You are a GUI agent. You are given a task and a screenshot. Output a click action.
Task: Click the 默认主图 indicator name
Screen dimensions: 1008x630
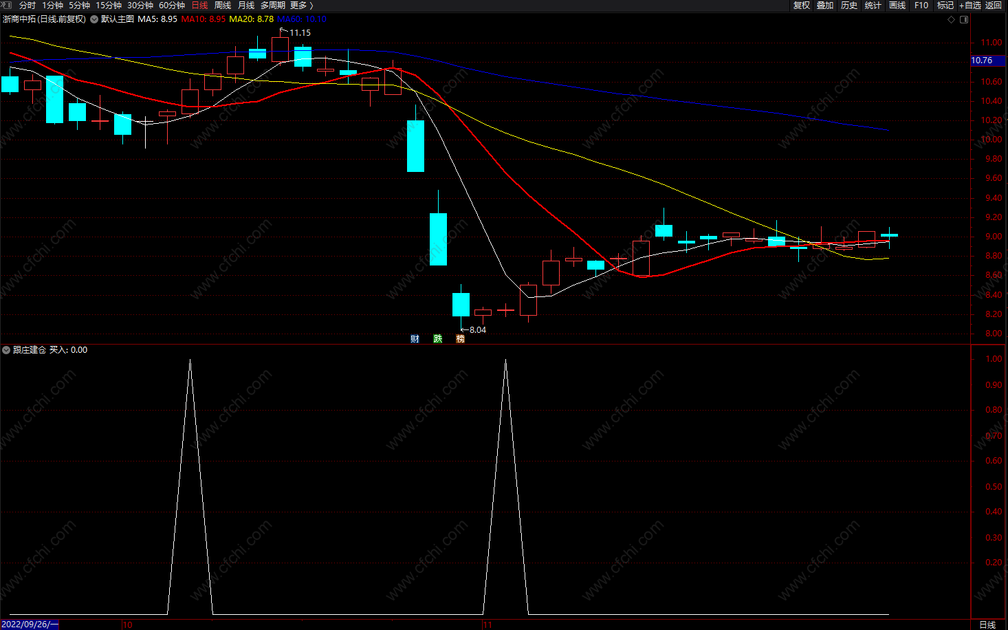click(x=118, y=19)
